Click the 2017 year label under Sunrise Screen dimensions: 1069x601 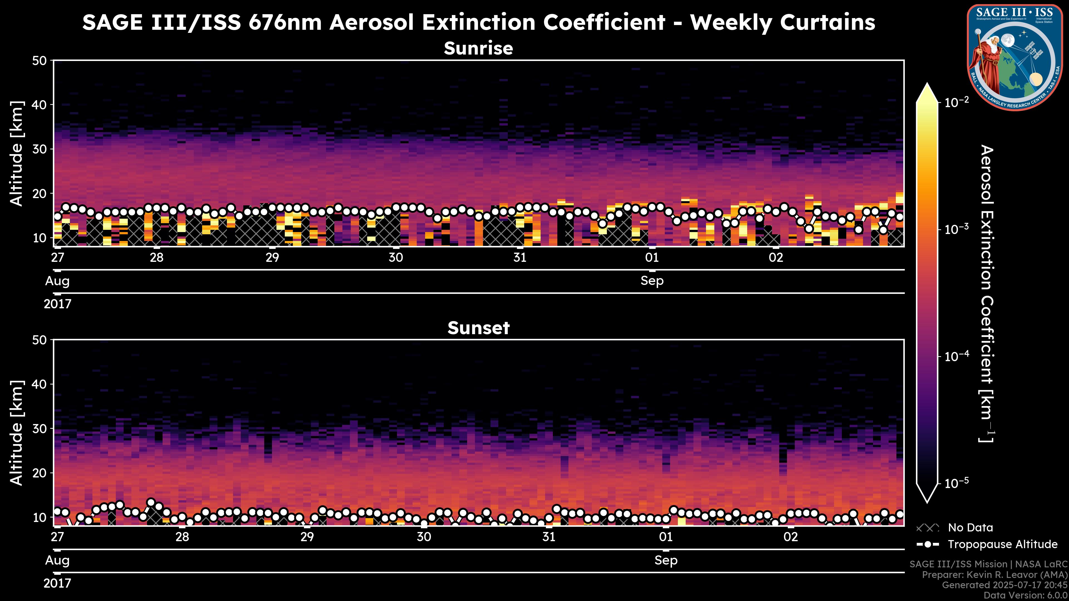coord(58,304)
